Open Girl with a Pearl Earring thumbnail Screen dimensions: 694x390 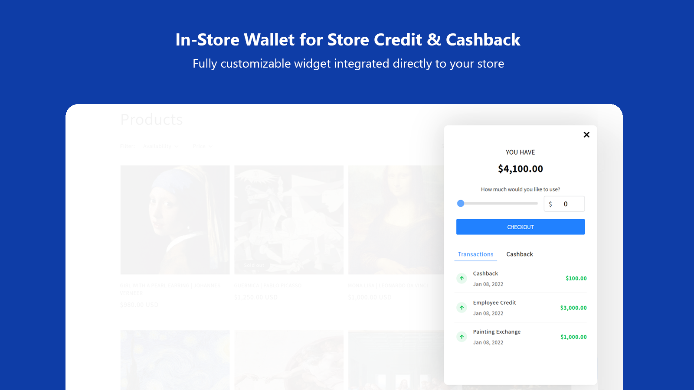click(x=175, y=220)
